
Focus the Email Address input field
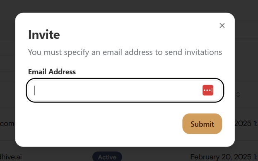(125, 90)
